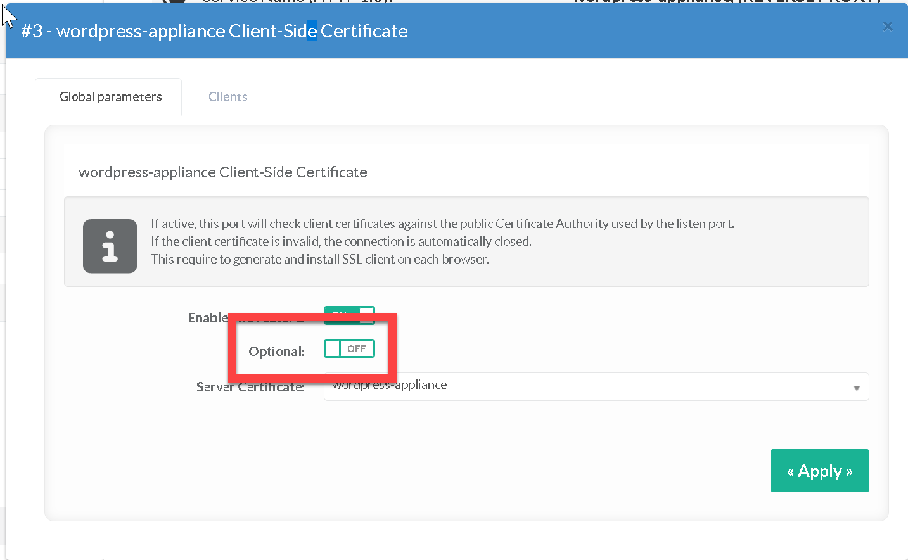
Task: Click the #3 dialog title in the blue header
Action: pyautogui.click(x=214, y=31)
